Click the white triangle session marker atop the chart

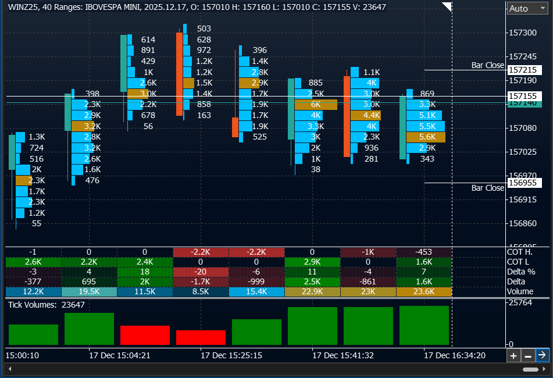tap(447, 6)
